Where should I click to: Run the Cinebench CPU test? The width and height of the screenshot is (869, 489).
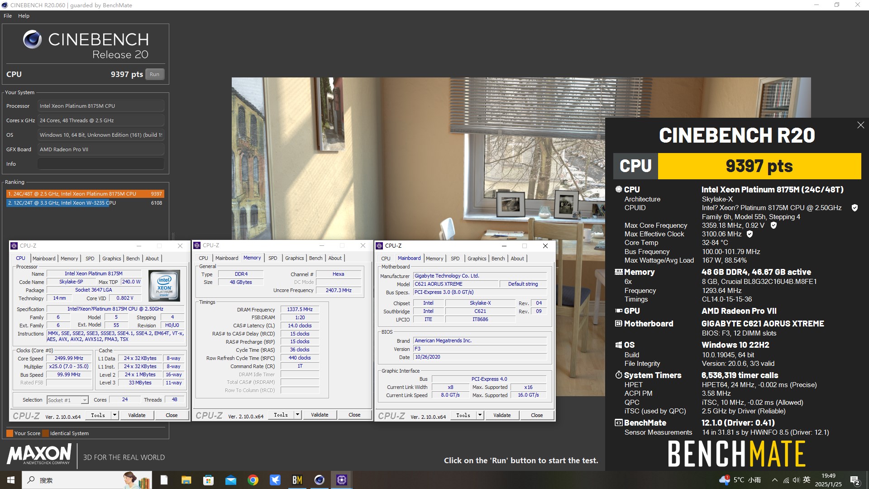tap(155, 74)
